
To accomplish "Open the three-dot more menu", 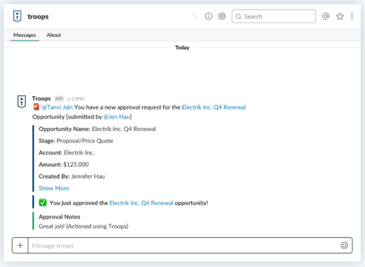I will click(352, 16).
